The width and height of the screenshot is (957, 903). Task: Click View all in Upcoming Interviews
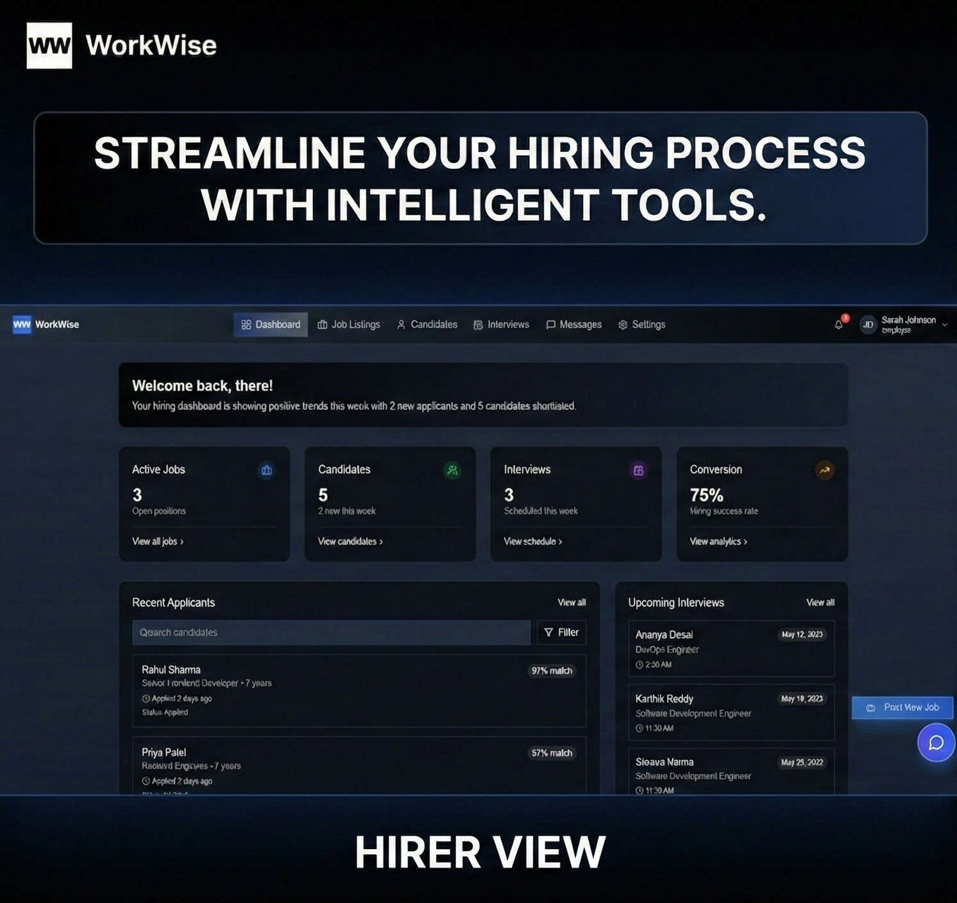[820, 602]
